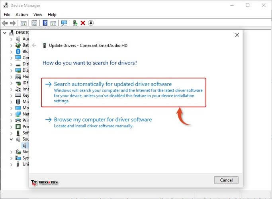The width and height of the screenshot is (272, 199).
Task: Select the Display adapters tree icon
Action: click(x=18, y=70)
